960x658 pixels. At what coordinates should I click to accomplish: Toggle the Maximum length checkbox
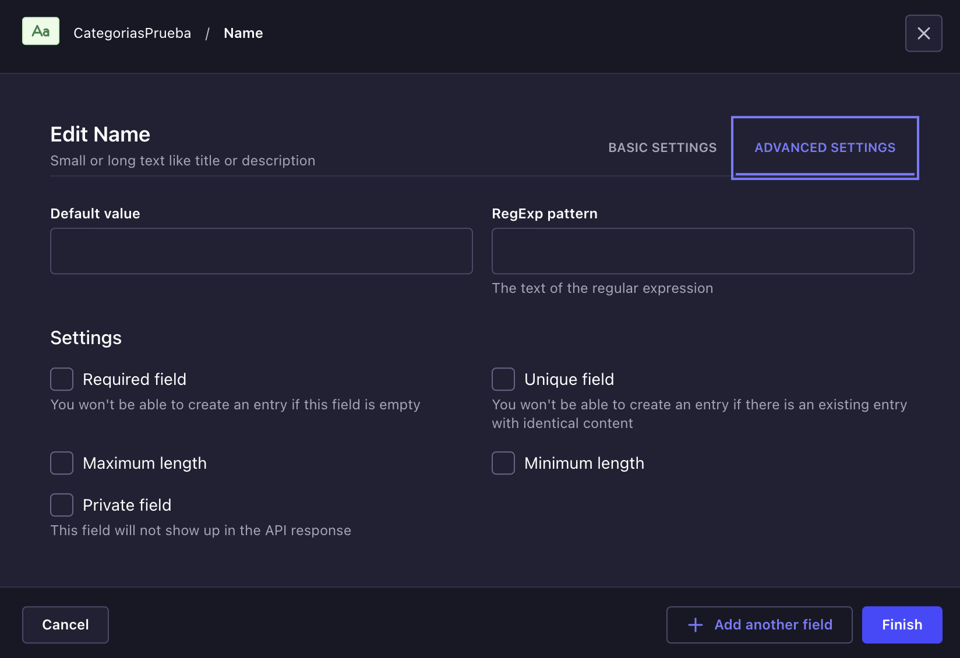pyautogui.click(x=62, y=463)
